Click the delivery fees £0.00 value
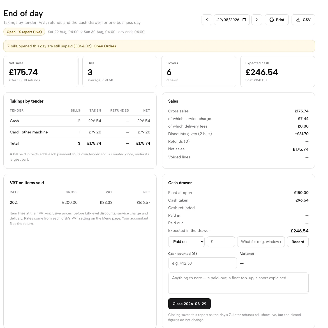The height and width of the screenshot is (328, 328). (x=303, y=126)
